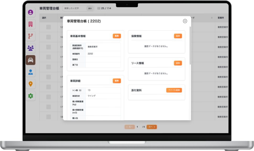Click the ファイル追加 button in 添付資料
Viewport: 254px width, 151px height.
point(174,90)
